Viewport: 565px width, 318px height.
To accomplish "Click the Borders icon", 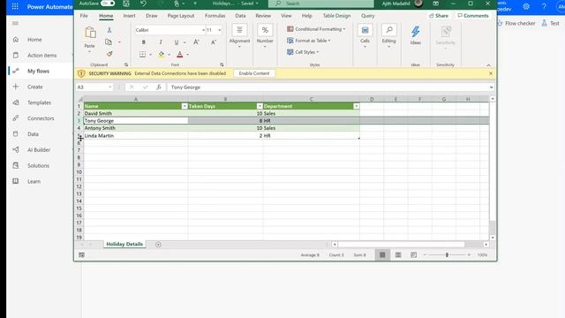I will pos(143,55).
